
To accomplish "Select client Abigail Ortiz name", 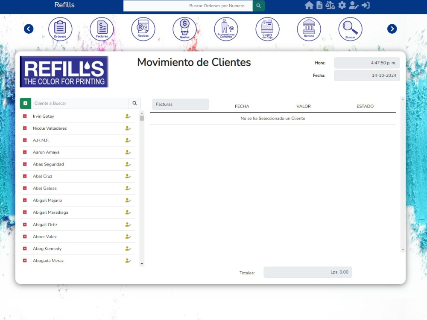I will click(45, 224).
